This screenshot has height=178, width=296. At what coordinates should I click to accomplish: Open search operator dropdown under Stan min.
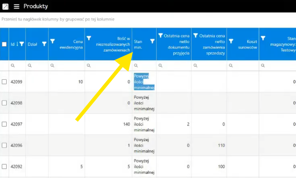pos(136,65)
